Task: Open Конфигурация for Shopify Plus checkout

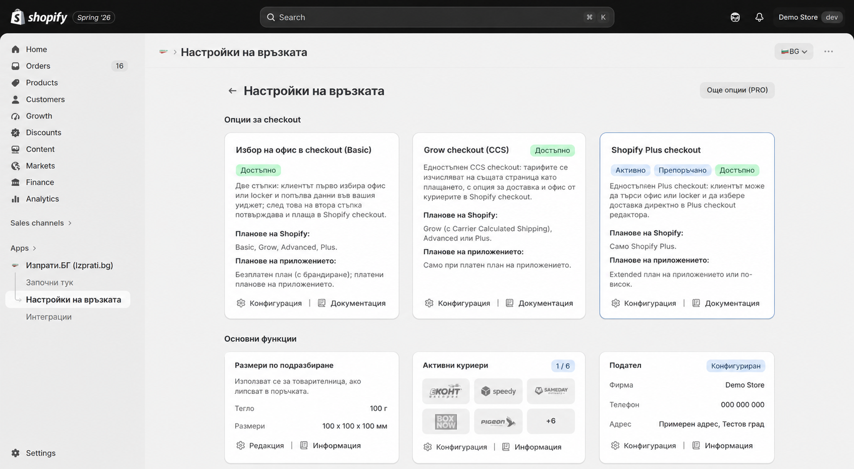Action: [644, 303]
